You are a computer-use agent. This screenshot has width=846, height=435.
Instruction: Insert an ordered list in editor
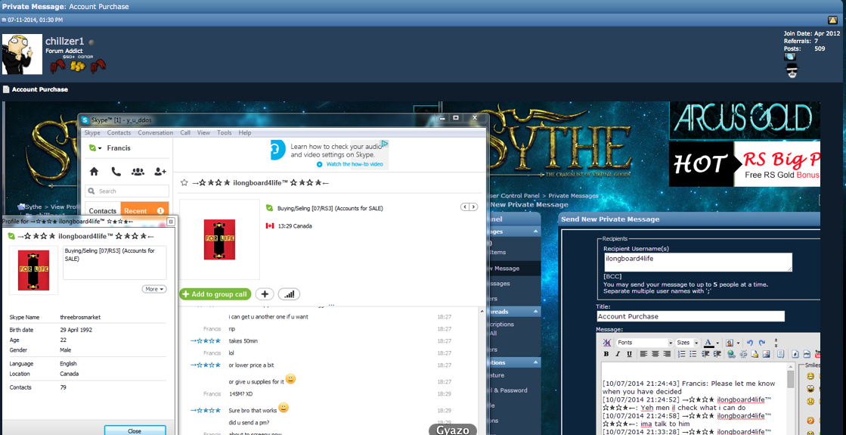point(682,354)
